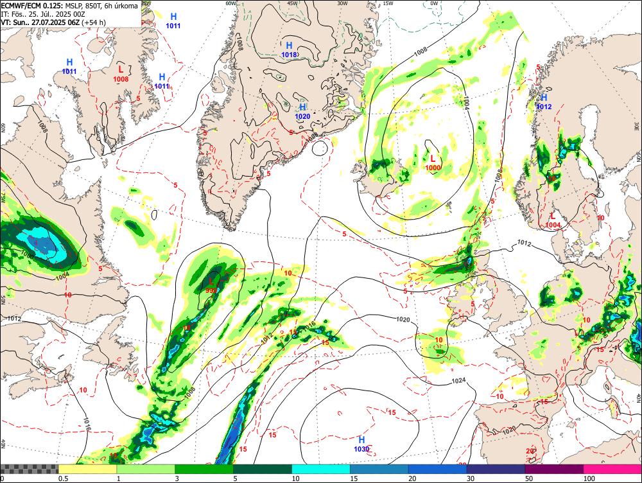The height and width of the screenshot is (483, 642).
Task: Click the light green 1–3 legend swatch
Action: tap(146, 469)
